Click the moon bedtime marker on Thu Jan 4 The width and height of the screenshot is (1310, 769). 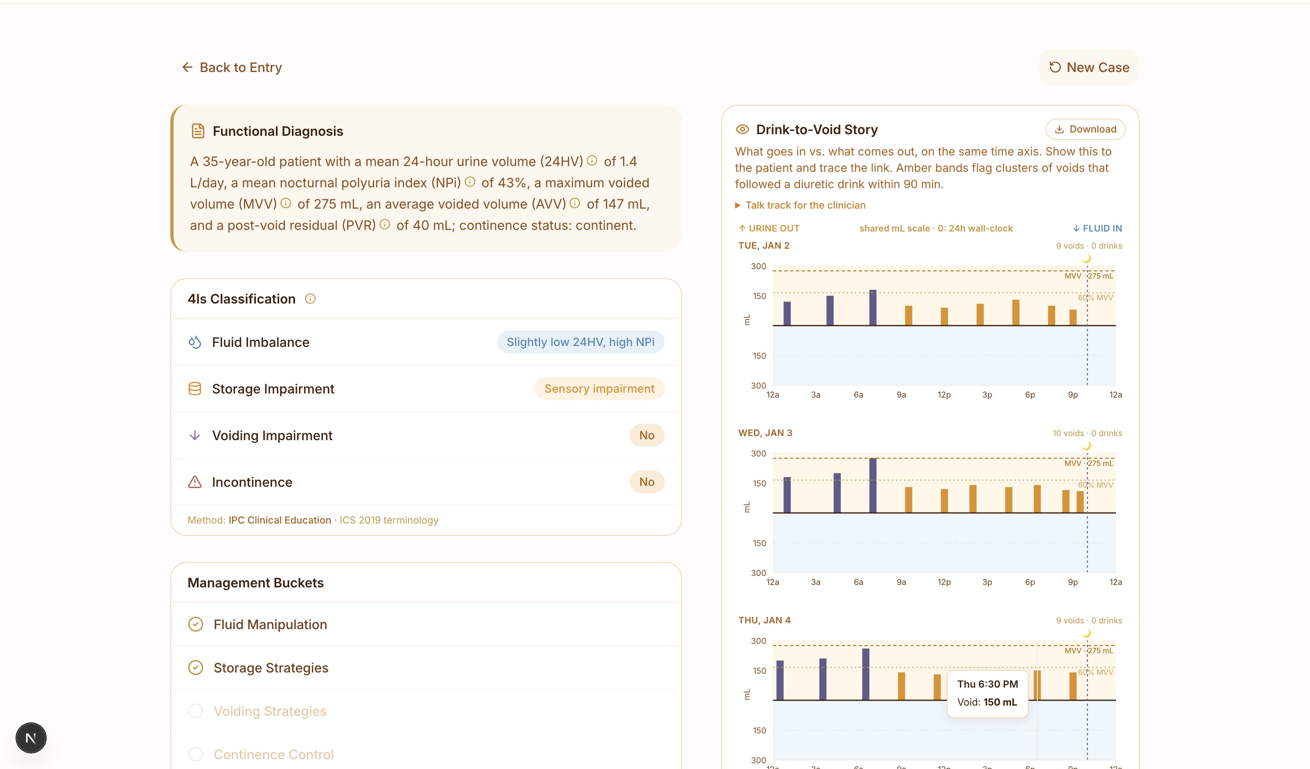coord(1086,633)
